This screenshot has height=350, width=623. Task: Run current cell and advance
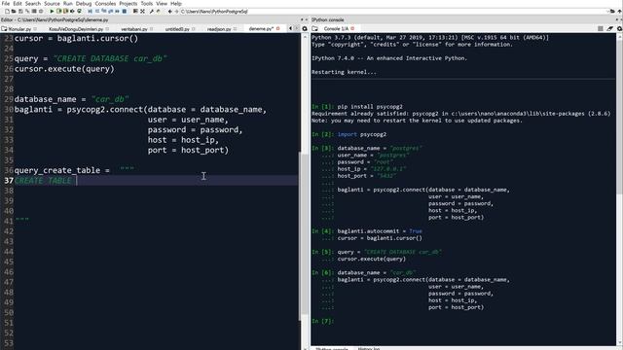[65, 12]
